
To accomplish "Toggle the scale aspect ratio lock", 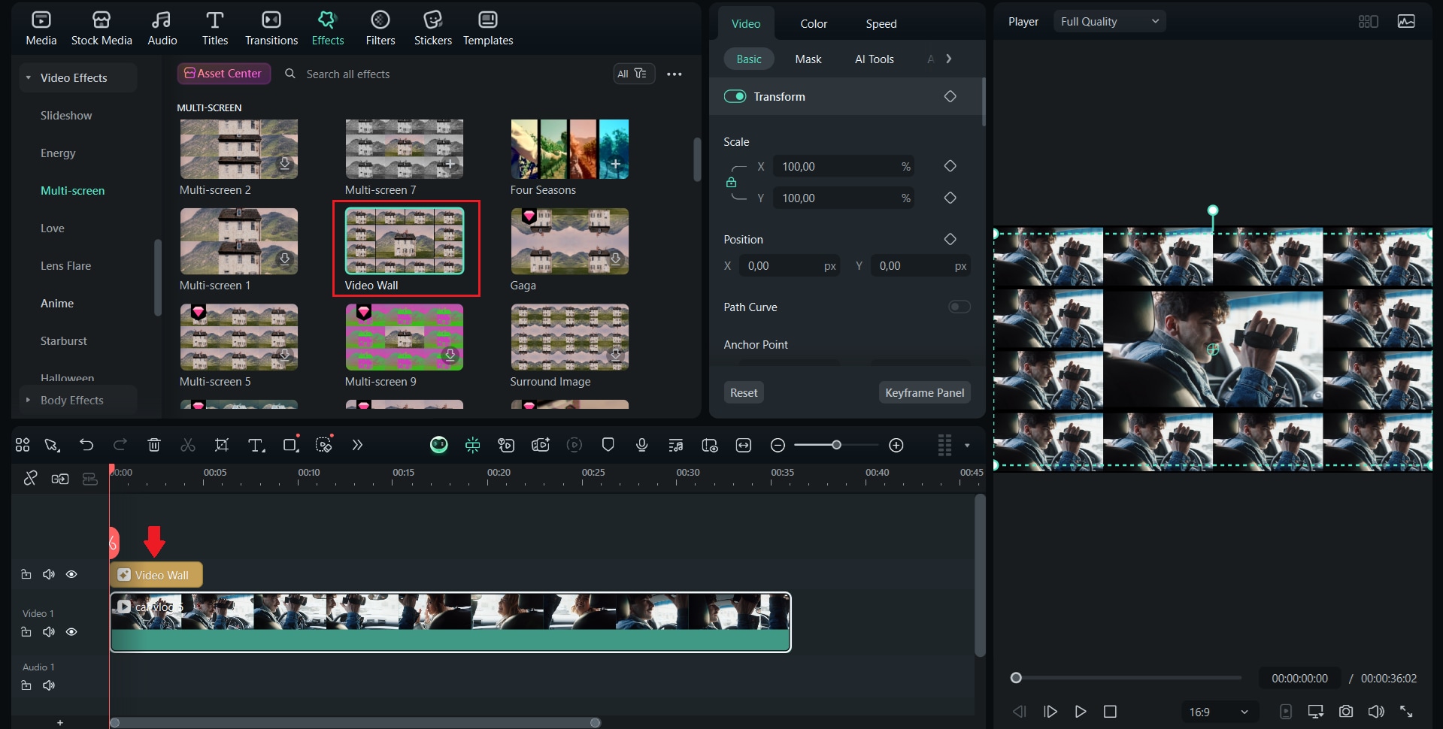I will click(x=731, y=183).
